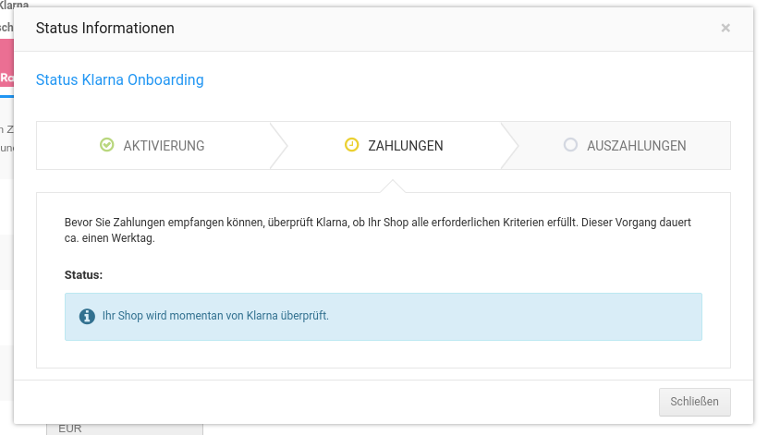Click the EUR field behind the dialog
Viewport: 768px width, 435px height.
125,429
